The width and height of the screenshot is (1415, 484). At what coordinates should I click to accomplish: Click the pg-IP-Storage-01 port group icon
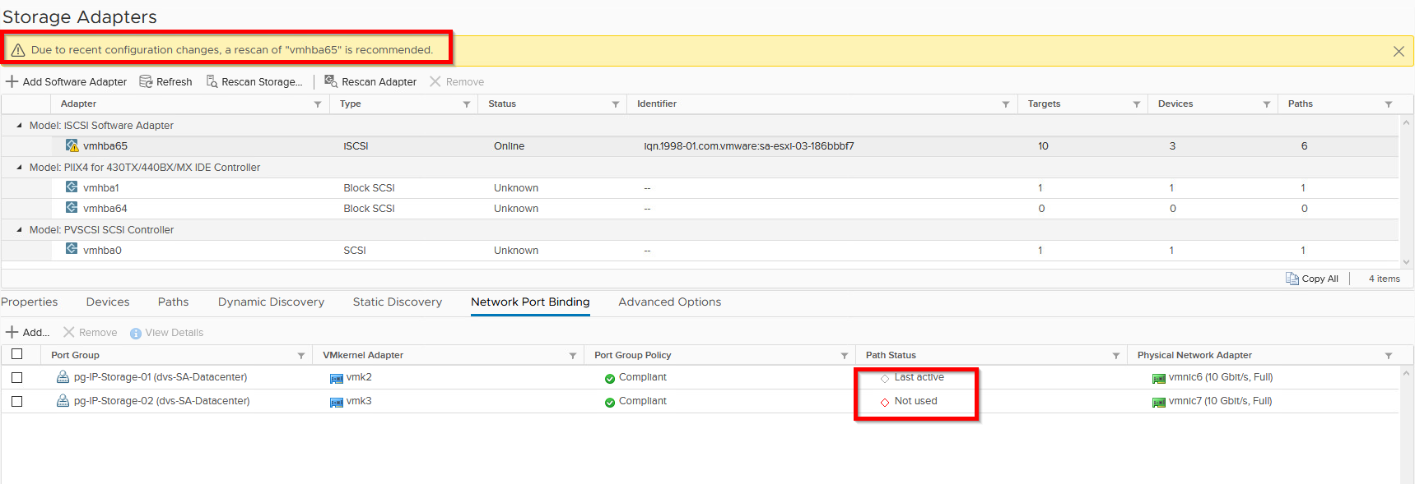[x=63, y=376]
